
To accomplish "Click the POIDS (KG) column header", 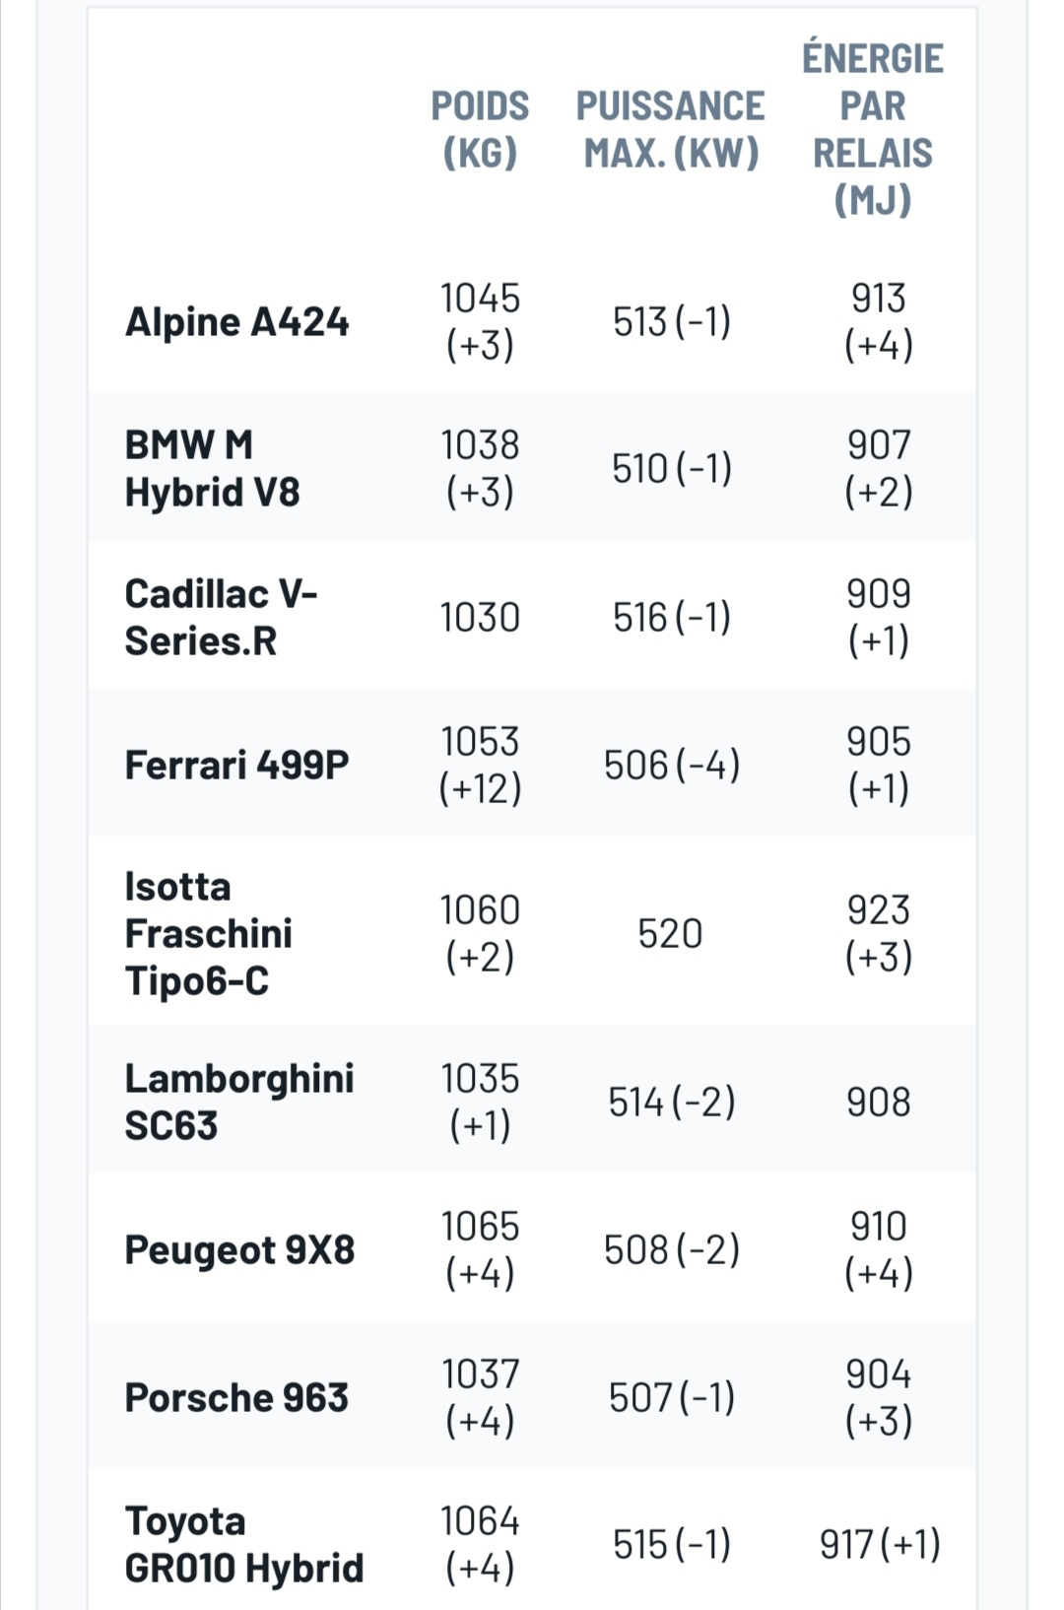I will pyautogui.click(x=480, y=129).
